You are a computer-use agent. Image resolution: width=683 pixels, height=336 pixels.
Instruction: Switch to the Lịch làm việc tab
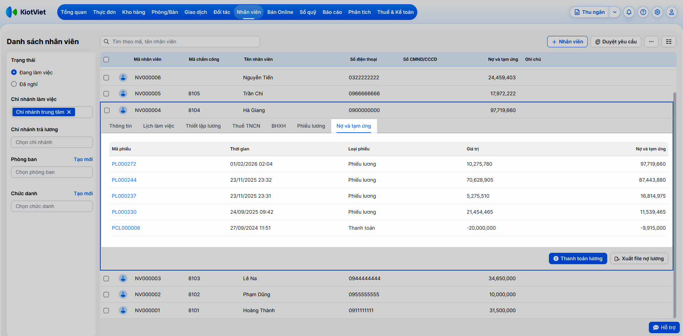point(159,126)
